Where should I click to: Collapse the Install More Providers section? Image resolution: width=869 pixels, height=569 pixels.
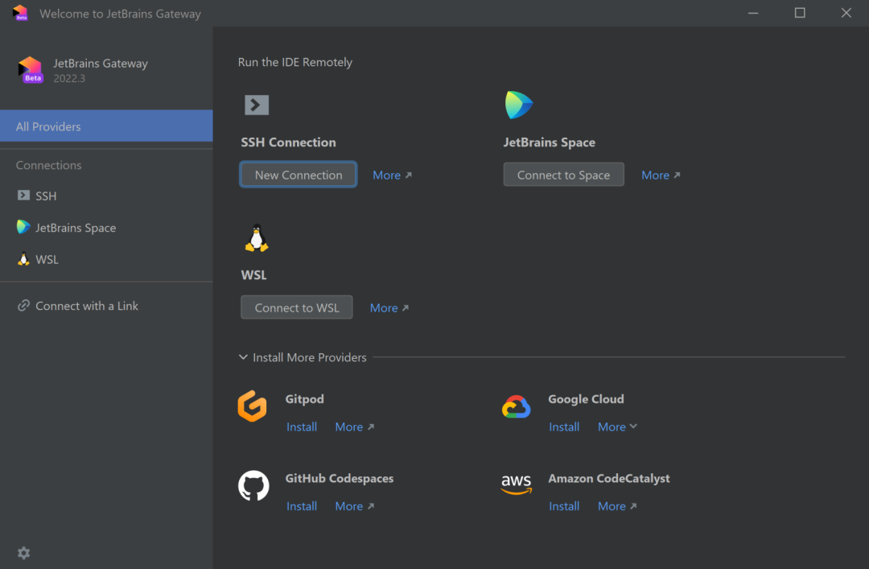click(x=243, y=357)
